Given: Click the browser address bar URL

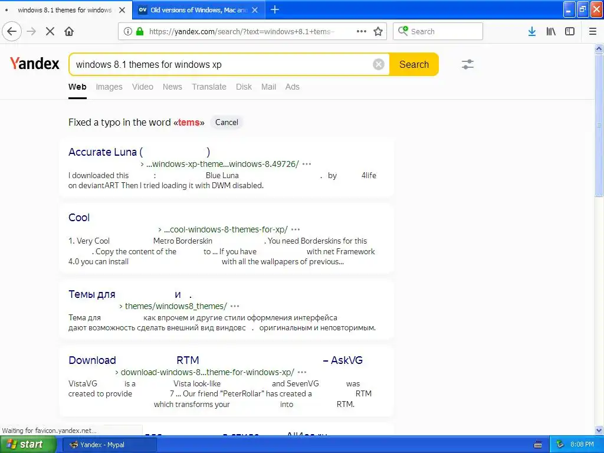Looking at the screenshot, I should pos(241,32).
